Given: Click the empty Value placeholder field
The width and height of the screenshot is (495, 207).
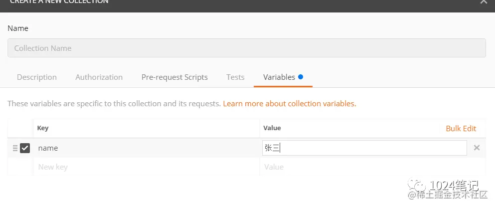Looking at the screenshot, I should 364,167.
